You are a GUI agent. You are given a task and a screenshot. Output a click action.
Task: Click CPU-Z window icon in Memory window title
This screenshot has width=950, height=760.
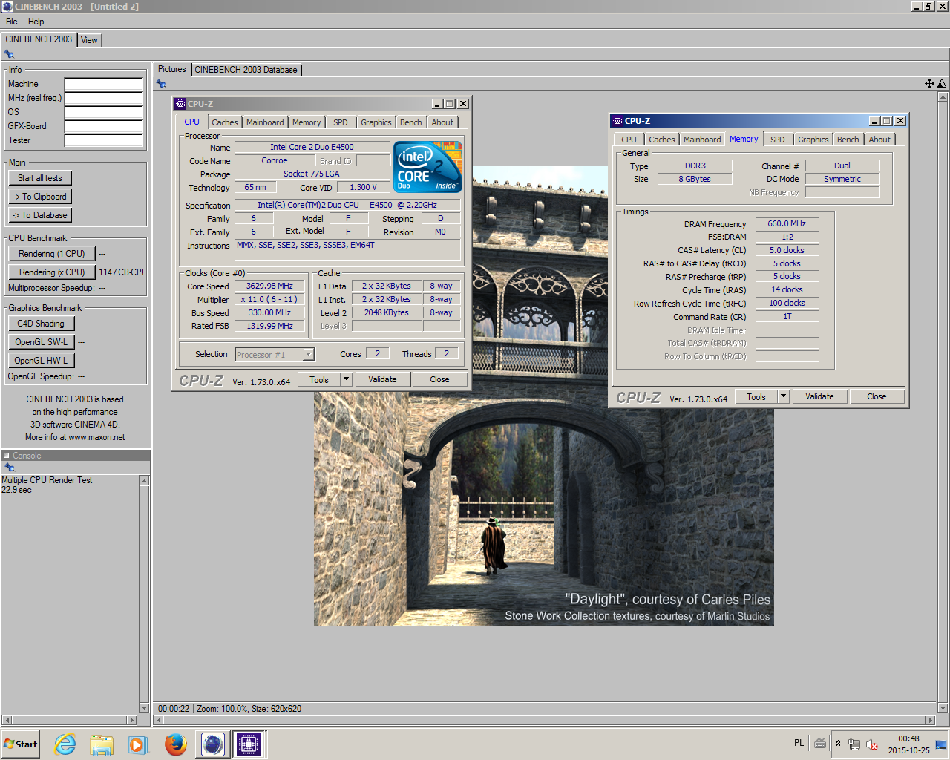(617, 121)
